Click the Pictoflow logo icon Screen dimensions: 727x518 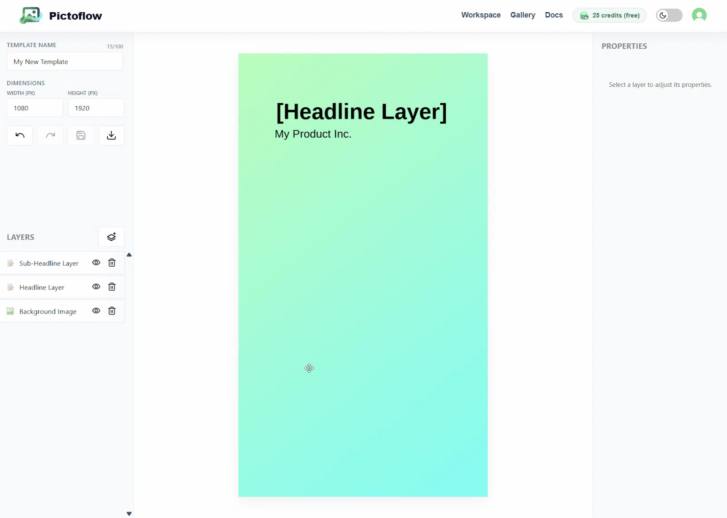click(x=30, y=15)
